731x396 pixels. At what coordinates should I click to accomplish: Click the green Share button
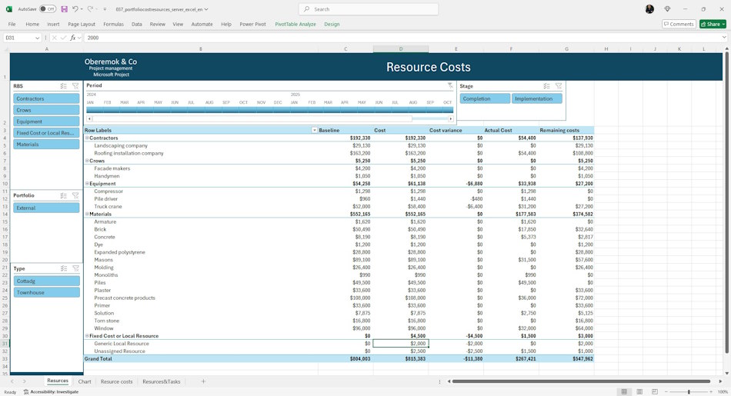tap(713, 25)
